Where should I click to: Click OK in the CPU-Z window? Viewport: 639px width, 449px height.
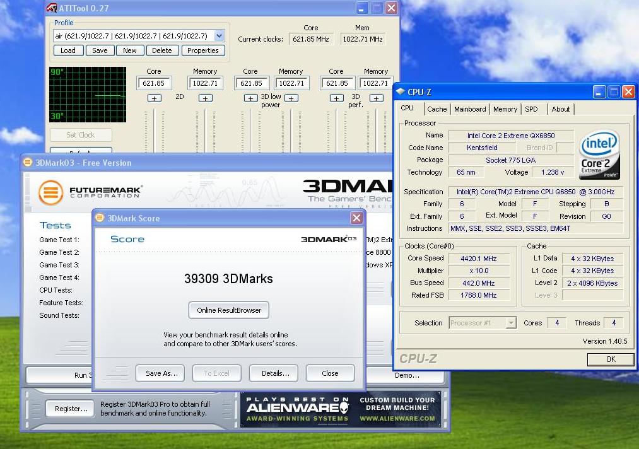point(611,359)
